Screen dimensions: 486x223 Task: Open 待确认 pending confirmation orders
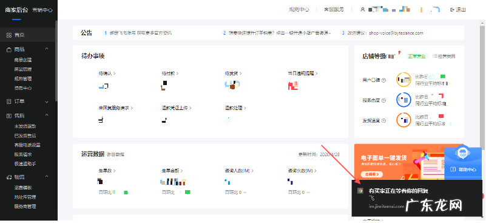[107, 74]
